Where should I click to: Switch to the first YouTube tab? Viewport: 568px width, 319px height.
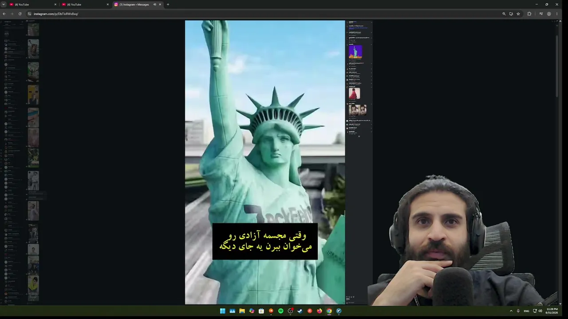click(33, 4)
